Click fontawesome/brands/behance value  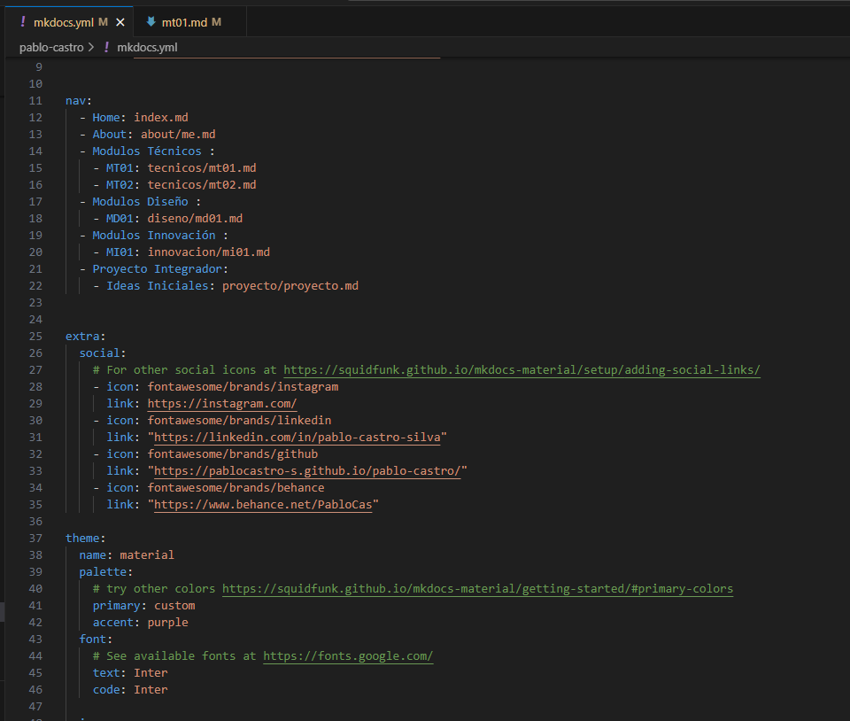pos(236,488)
